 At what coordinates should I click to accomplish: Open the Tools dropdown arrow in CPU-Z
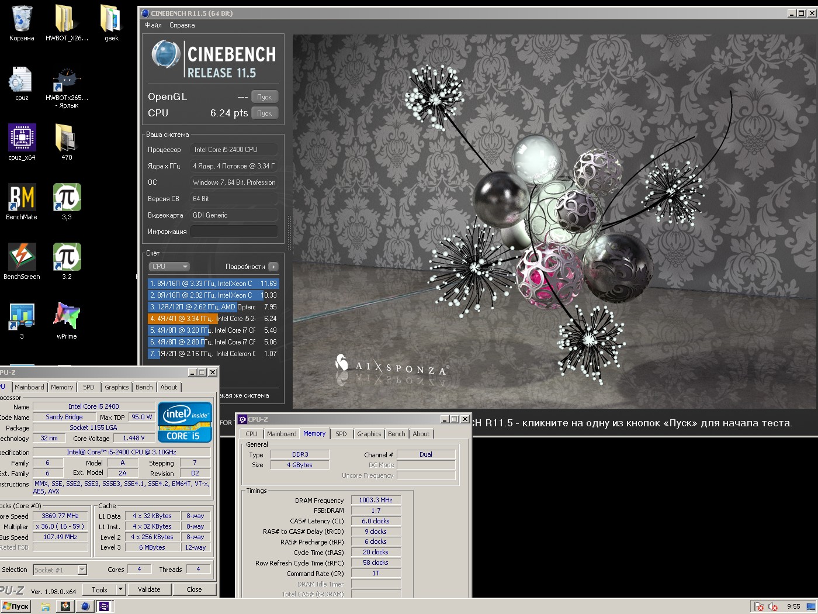(x=120, y=589)
